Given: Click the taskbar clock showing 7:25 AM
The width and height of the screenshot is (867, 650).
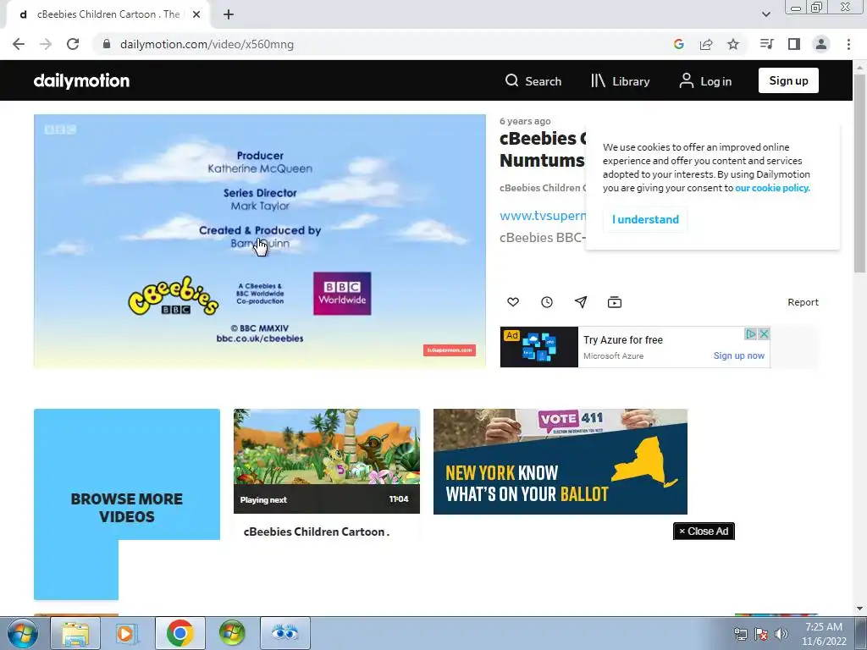Looking at the screenshot, I should (824, 634).
